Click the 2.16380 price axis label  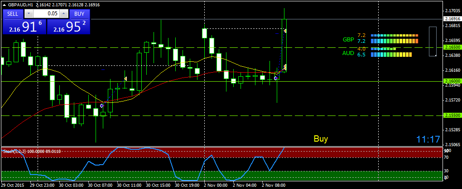[x=453, y=55]
